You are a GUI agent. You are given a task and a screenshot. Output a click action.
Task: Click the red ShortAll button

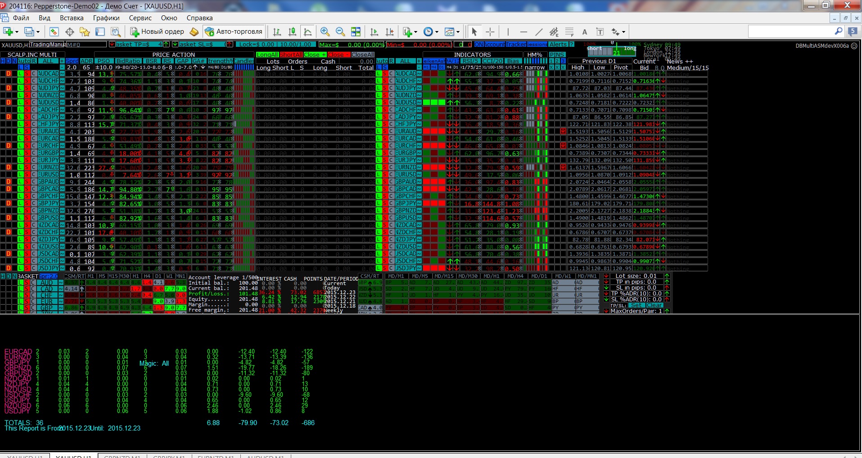pyautogui.click(x=291, y=54)
